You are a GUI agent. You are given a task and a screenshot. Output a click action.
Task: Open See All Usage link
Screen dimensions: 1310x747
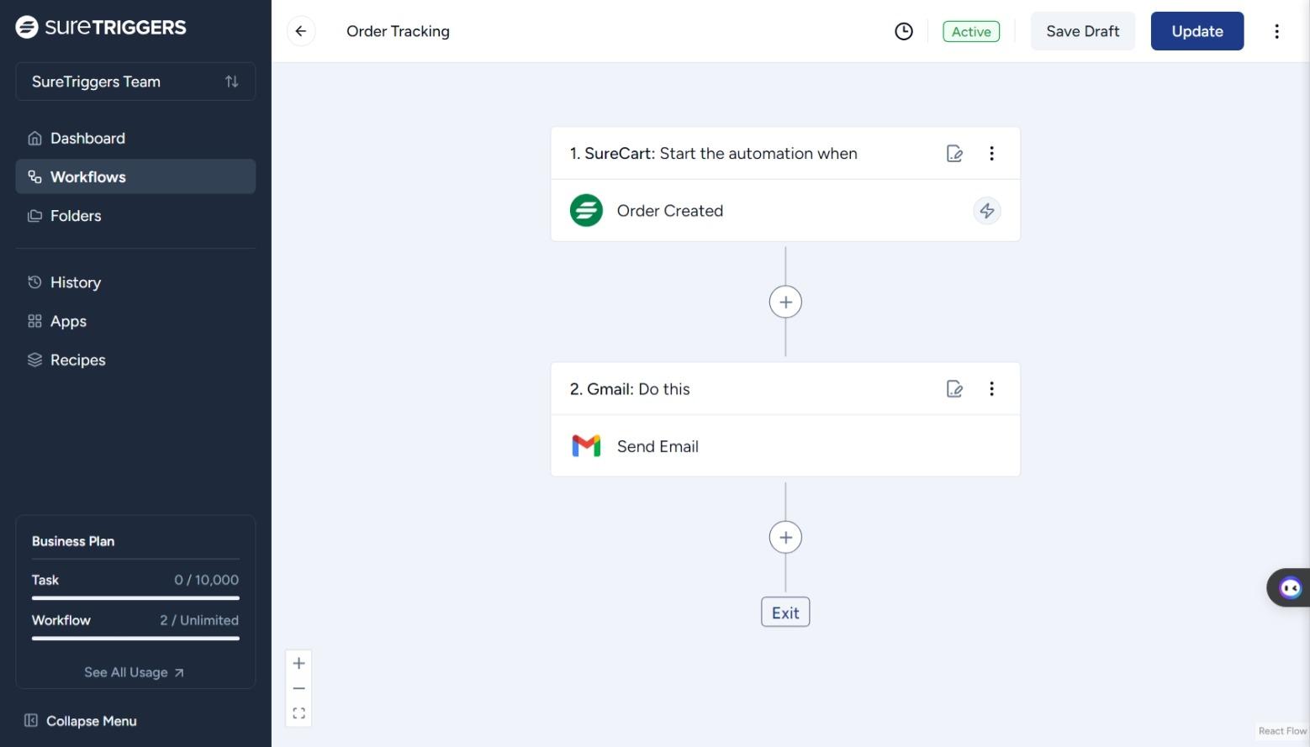pyautogui.click(x=134, y=672)
